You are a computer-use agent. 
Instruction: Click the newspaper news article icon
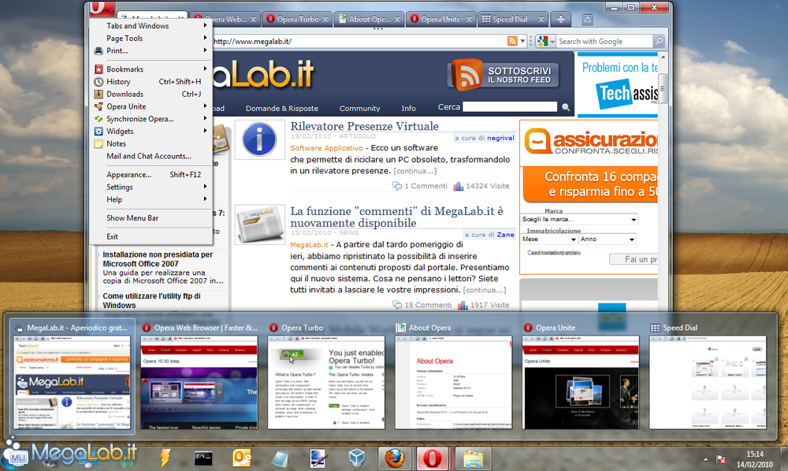[259, 224]
